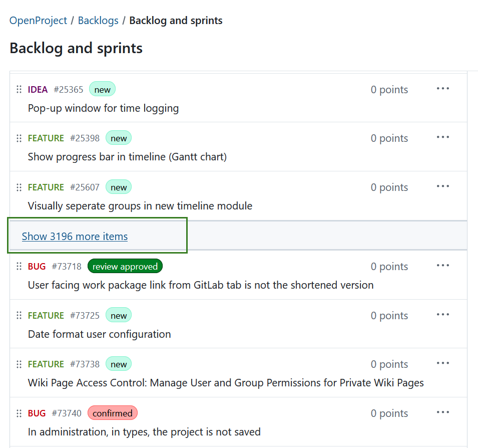The width and height of the screenshot is (478, 448).
Task: Click the drag handle for FEATURE #73725
Action: [x=19, y=315]
